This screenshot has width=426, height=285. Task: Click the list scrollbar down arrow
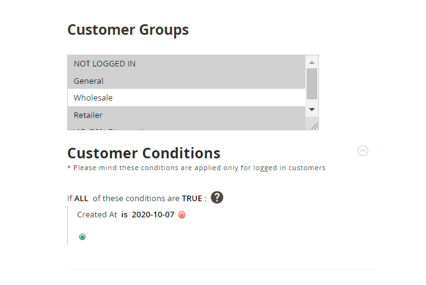point(312,109)
